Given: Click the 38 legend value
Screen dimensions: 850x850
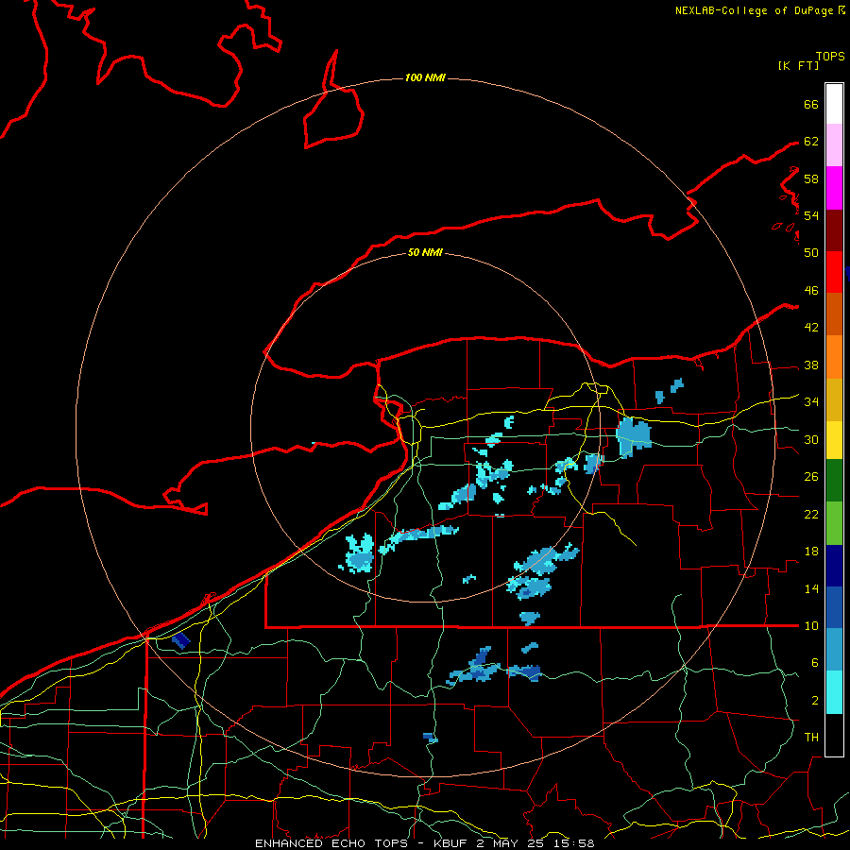Looking at the screenshot, I should coord(811,365).
